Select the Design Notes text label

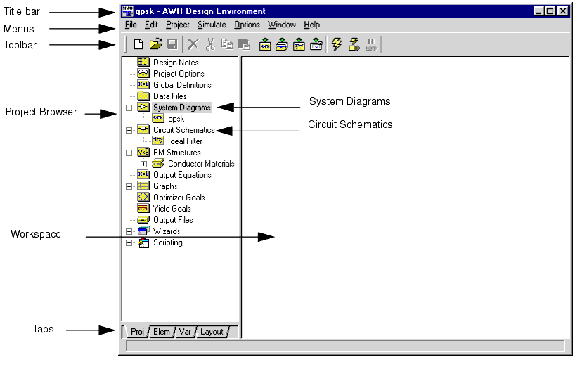click(176, 63)
